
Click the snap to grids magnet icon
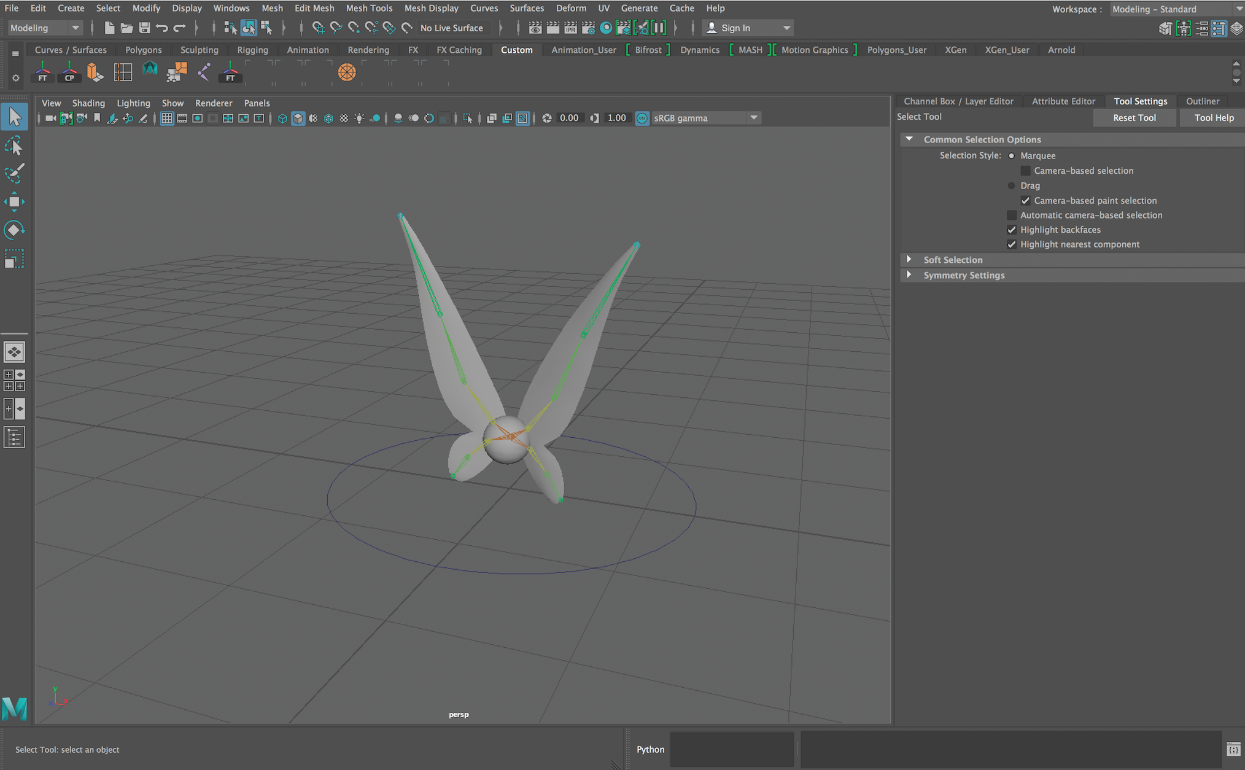pos(318,28)
